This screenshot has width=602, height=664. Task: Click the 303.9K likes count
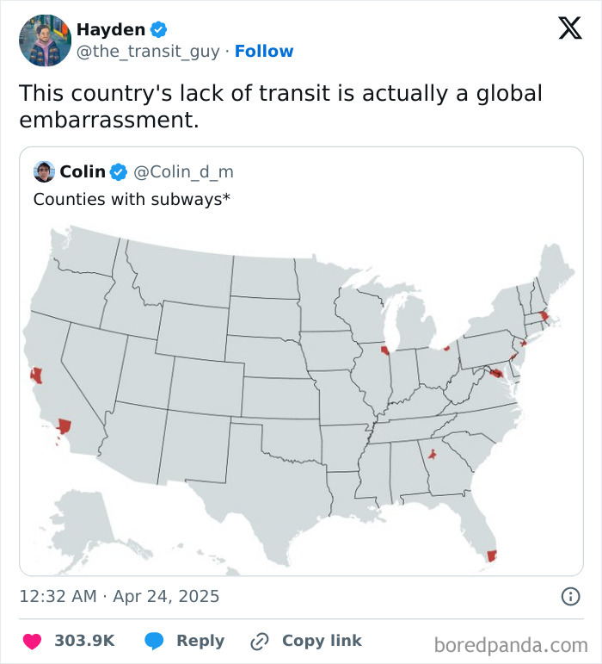pos(84,641)
